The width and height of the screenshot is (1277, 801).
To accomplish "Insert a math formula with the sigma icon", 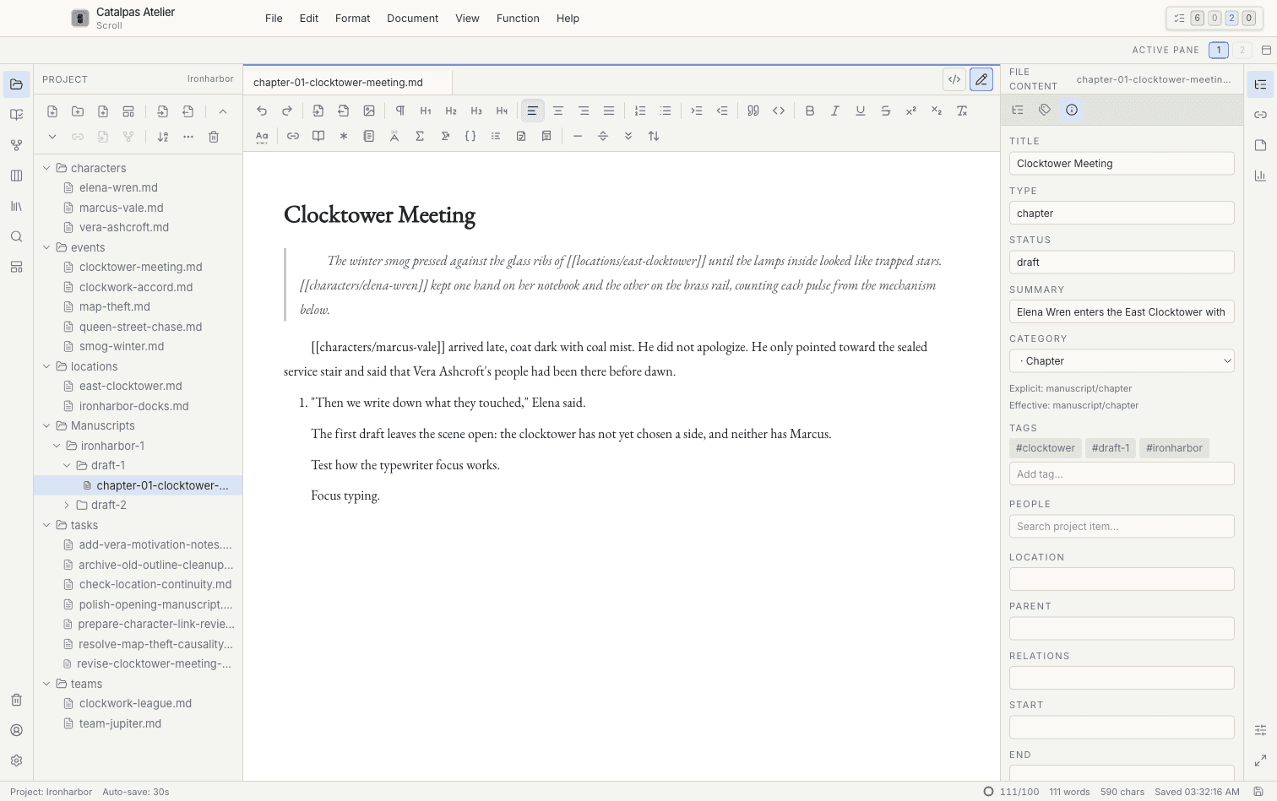I will click(x=420, y=136).
